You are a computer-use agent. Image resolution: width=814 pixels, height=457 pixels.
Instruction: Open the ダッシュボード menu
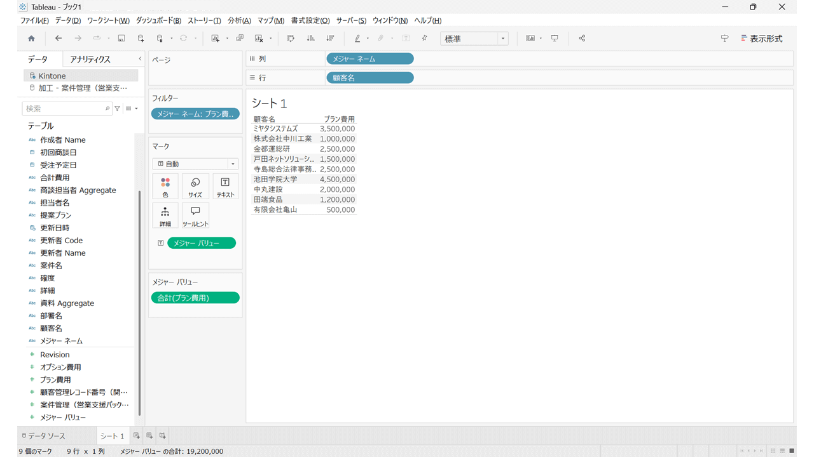[x=158, y=21]
